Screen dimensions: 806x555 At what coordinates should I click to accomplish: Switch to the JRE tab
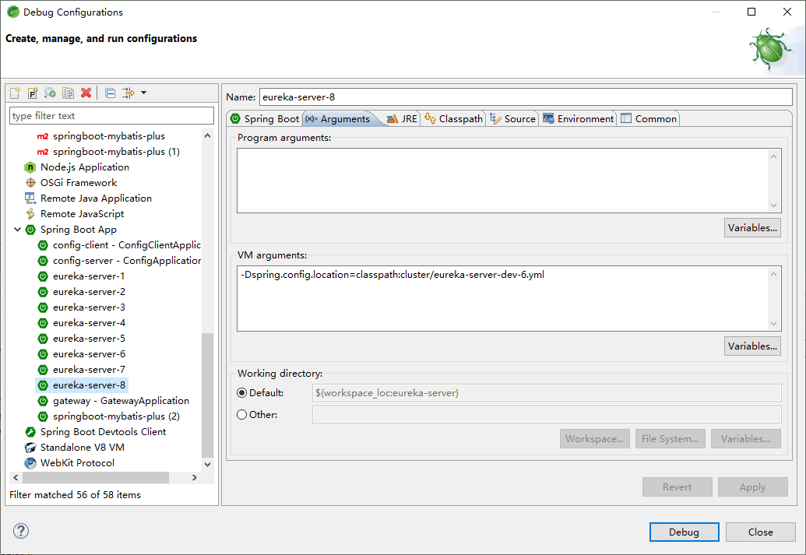coord(403,119)
